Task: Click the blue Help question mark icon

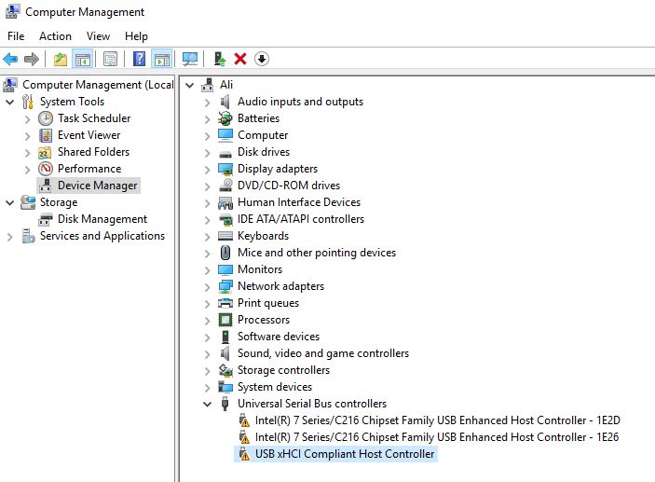Action: [x=139, y=59]
